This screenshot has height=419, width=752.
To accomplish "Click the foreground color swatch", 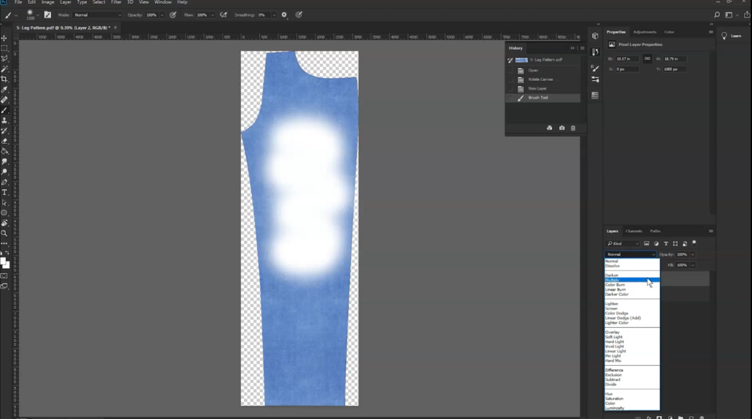I will click(x=3, y=261).
